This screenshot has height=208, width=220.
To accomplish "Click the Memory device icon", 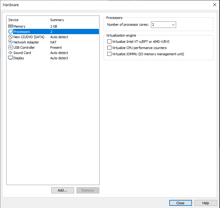I will pos(10,26).
